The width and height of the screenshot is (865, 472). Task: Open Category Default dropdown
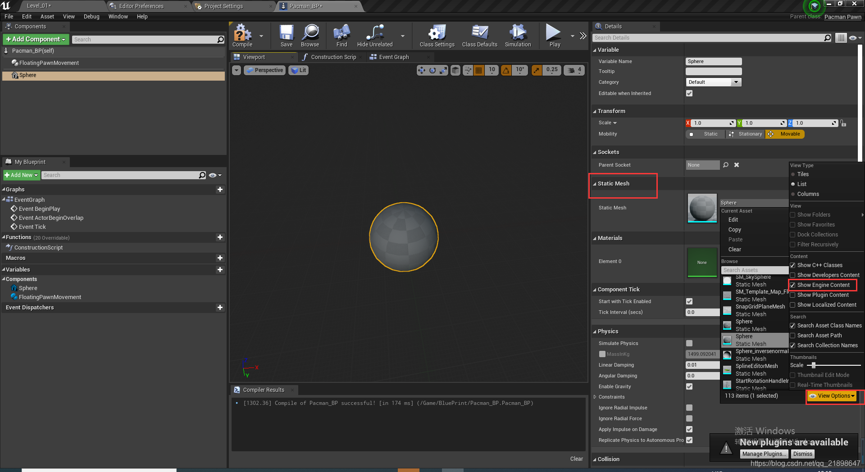pos(714,82)
